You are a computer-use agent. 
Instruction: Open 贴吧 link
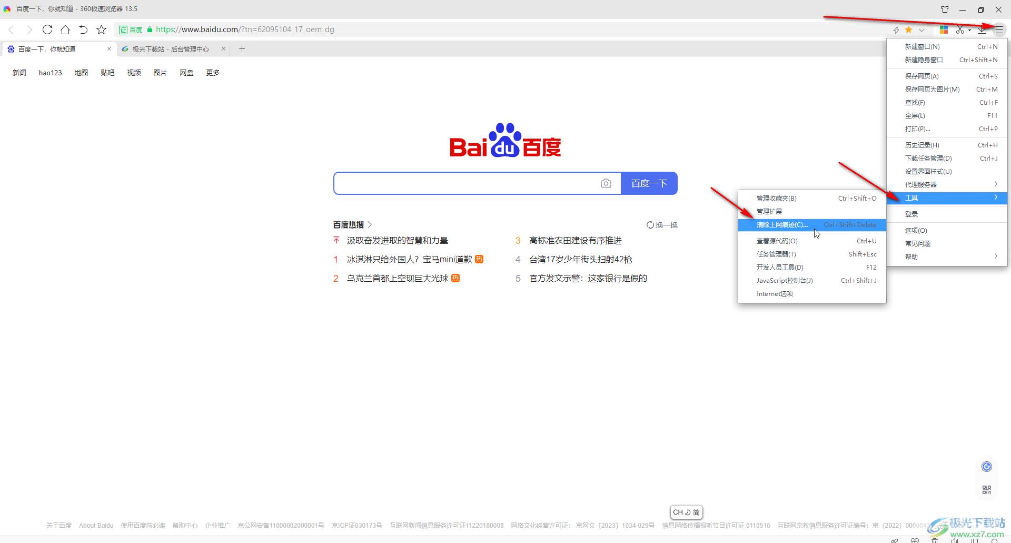(x=107, y=73)
